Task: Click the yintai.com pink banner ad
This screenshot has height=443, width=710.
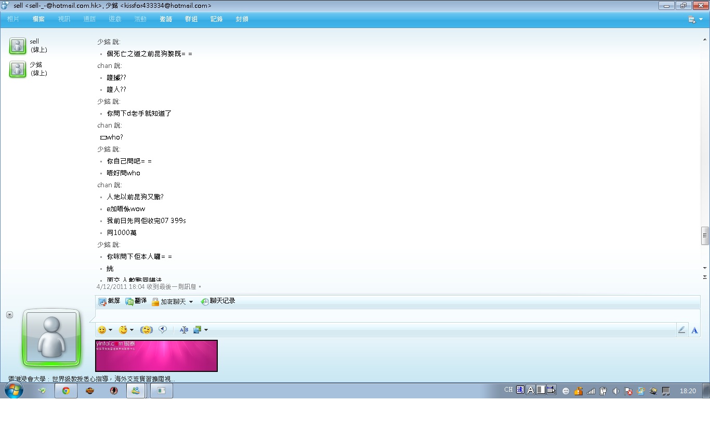Action: 156,356
